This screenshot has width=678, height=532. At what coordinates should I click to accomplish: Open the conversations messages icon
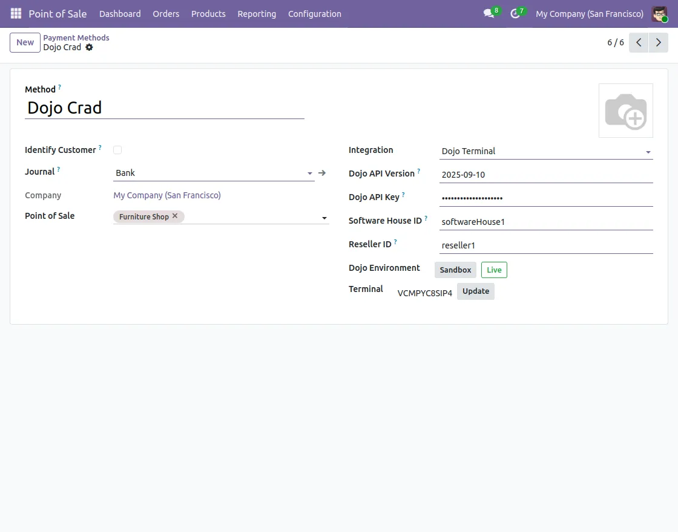(489, 13)
